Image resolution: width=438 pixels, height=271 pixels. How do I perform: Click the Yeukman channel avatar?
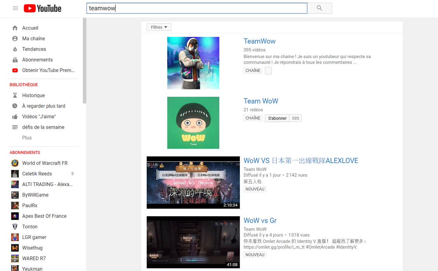15,268
